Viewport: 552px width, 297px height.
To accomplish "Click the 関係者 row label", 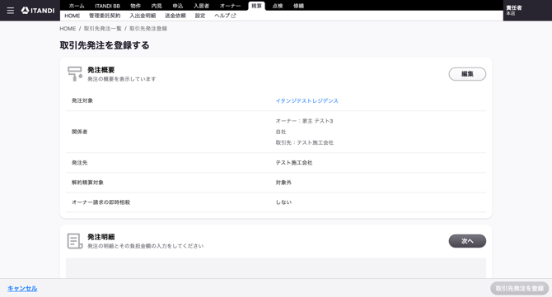I will pyautogui.click(x=80, y=132).
